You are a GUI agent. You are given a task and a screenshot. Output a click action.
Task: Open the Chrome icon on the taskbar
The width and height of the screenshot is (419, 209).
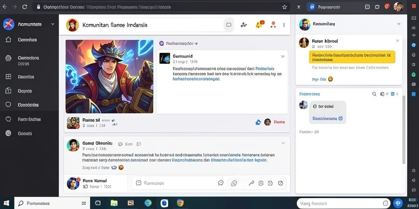tap(180, 203)
